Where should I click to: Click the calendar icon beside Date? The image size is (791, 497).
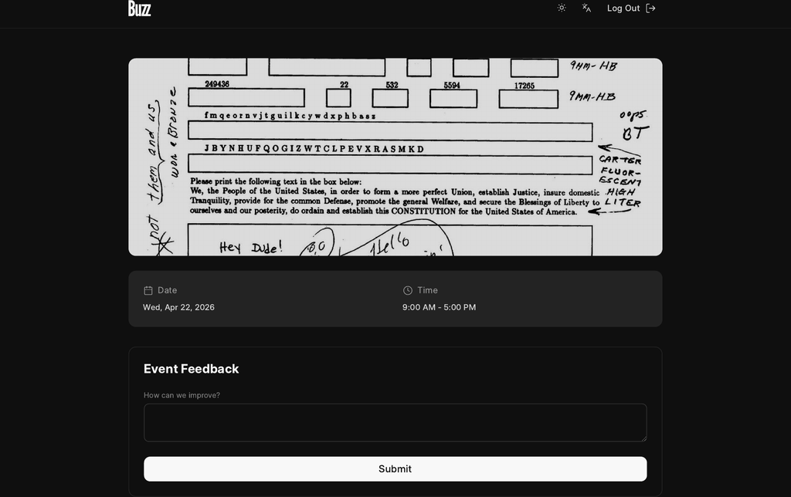click(x=148, y=290)
